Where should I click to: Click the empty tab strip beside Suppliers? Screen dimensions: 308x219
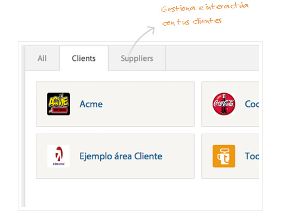click(x=212, y=58)
